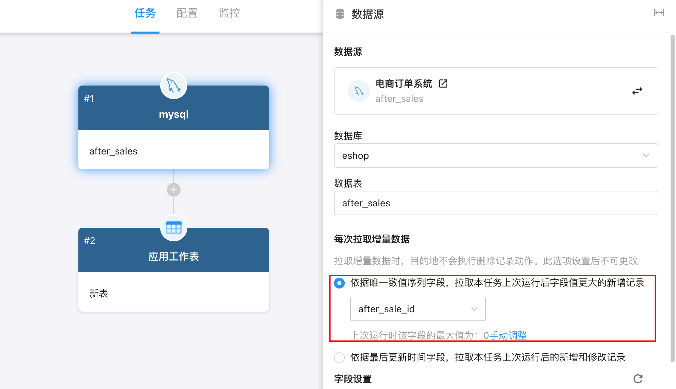The width and height of the screenshot is (676, 389).
Task: Expand the panel width with the top-right icon
Action: (x=659, y=13)
